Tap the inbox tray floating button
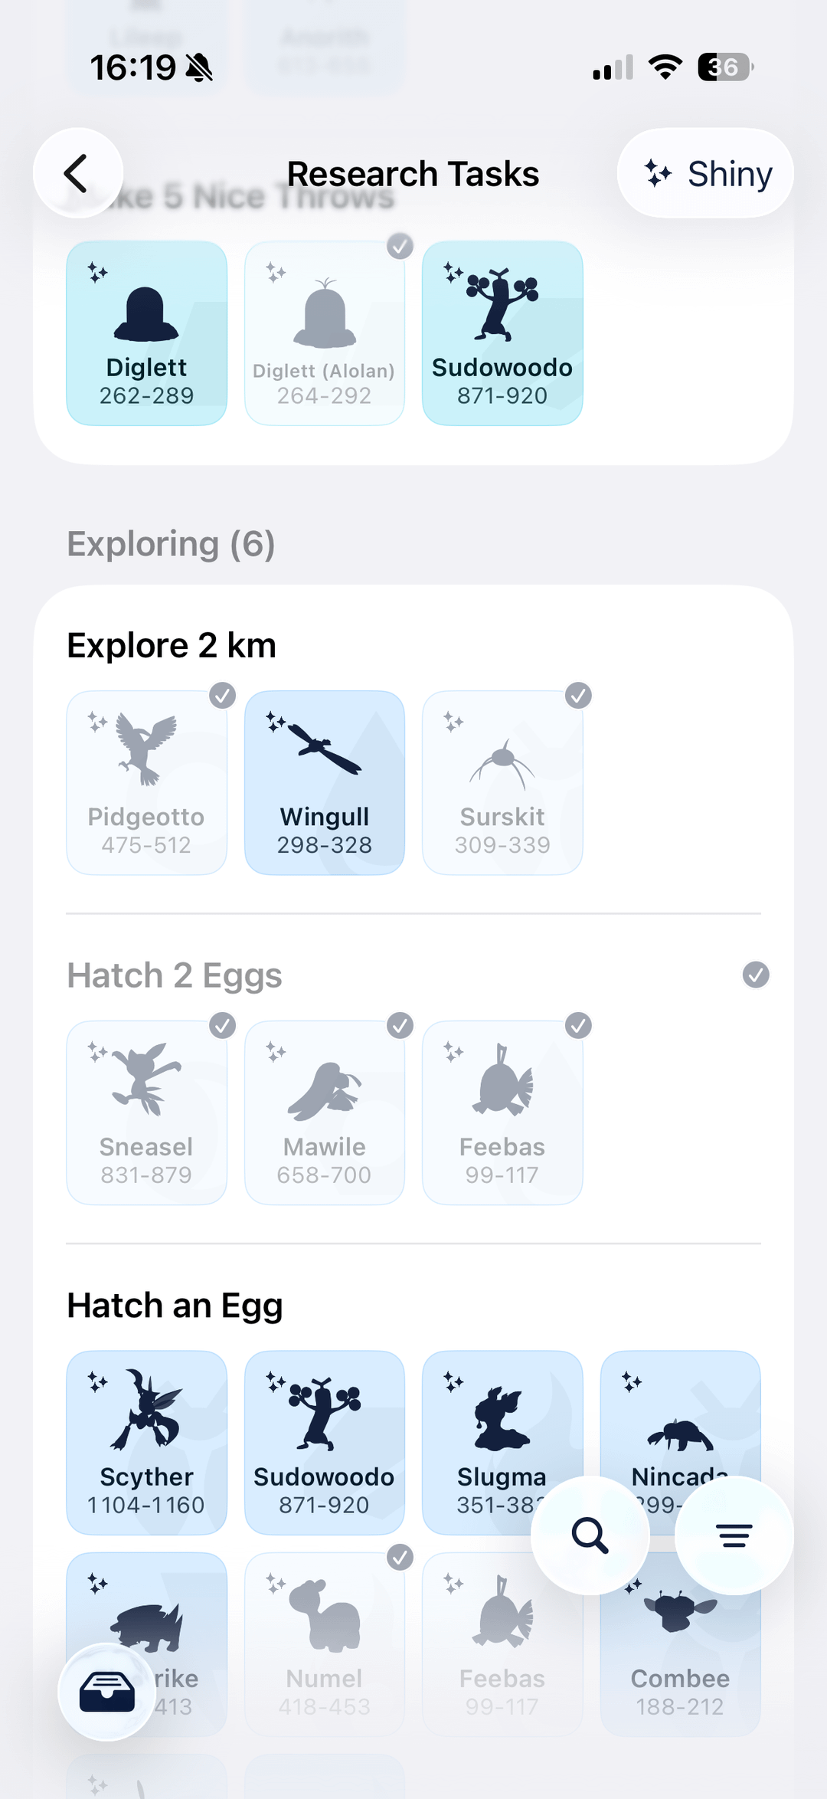The image size is (827, 1799). [x=107, y=1692]
